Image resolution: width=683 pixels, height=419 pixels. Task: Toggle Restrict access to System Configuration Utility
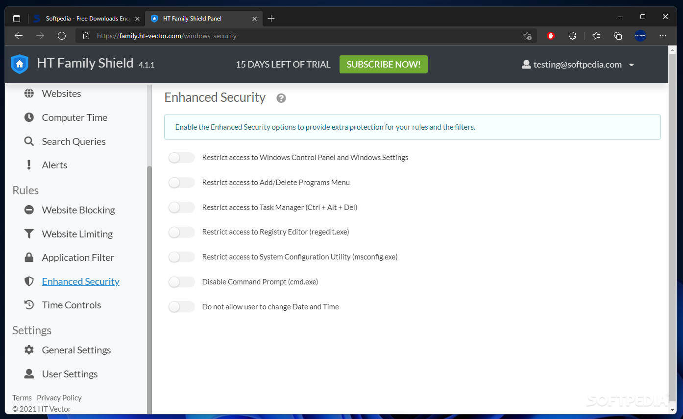click(x=182, y=257)
